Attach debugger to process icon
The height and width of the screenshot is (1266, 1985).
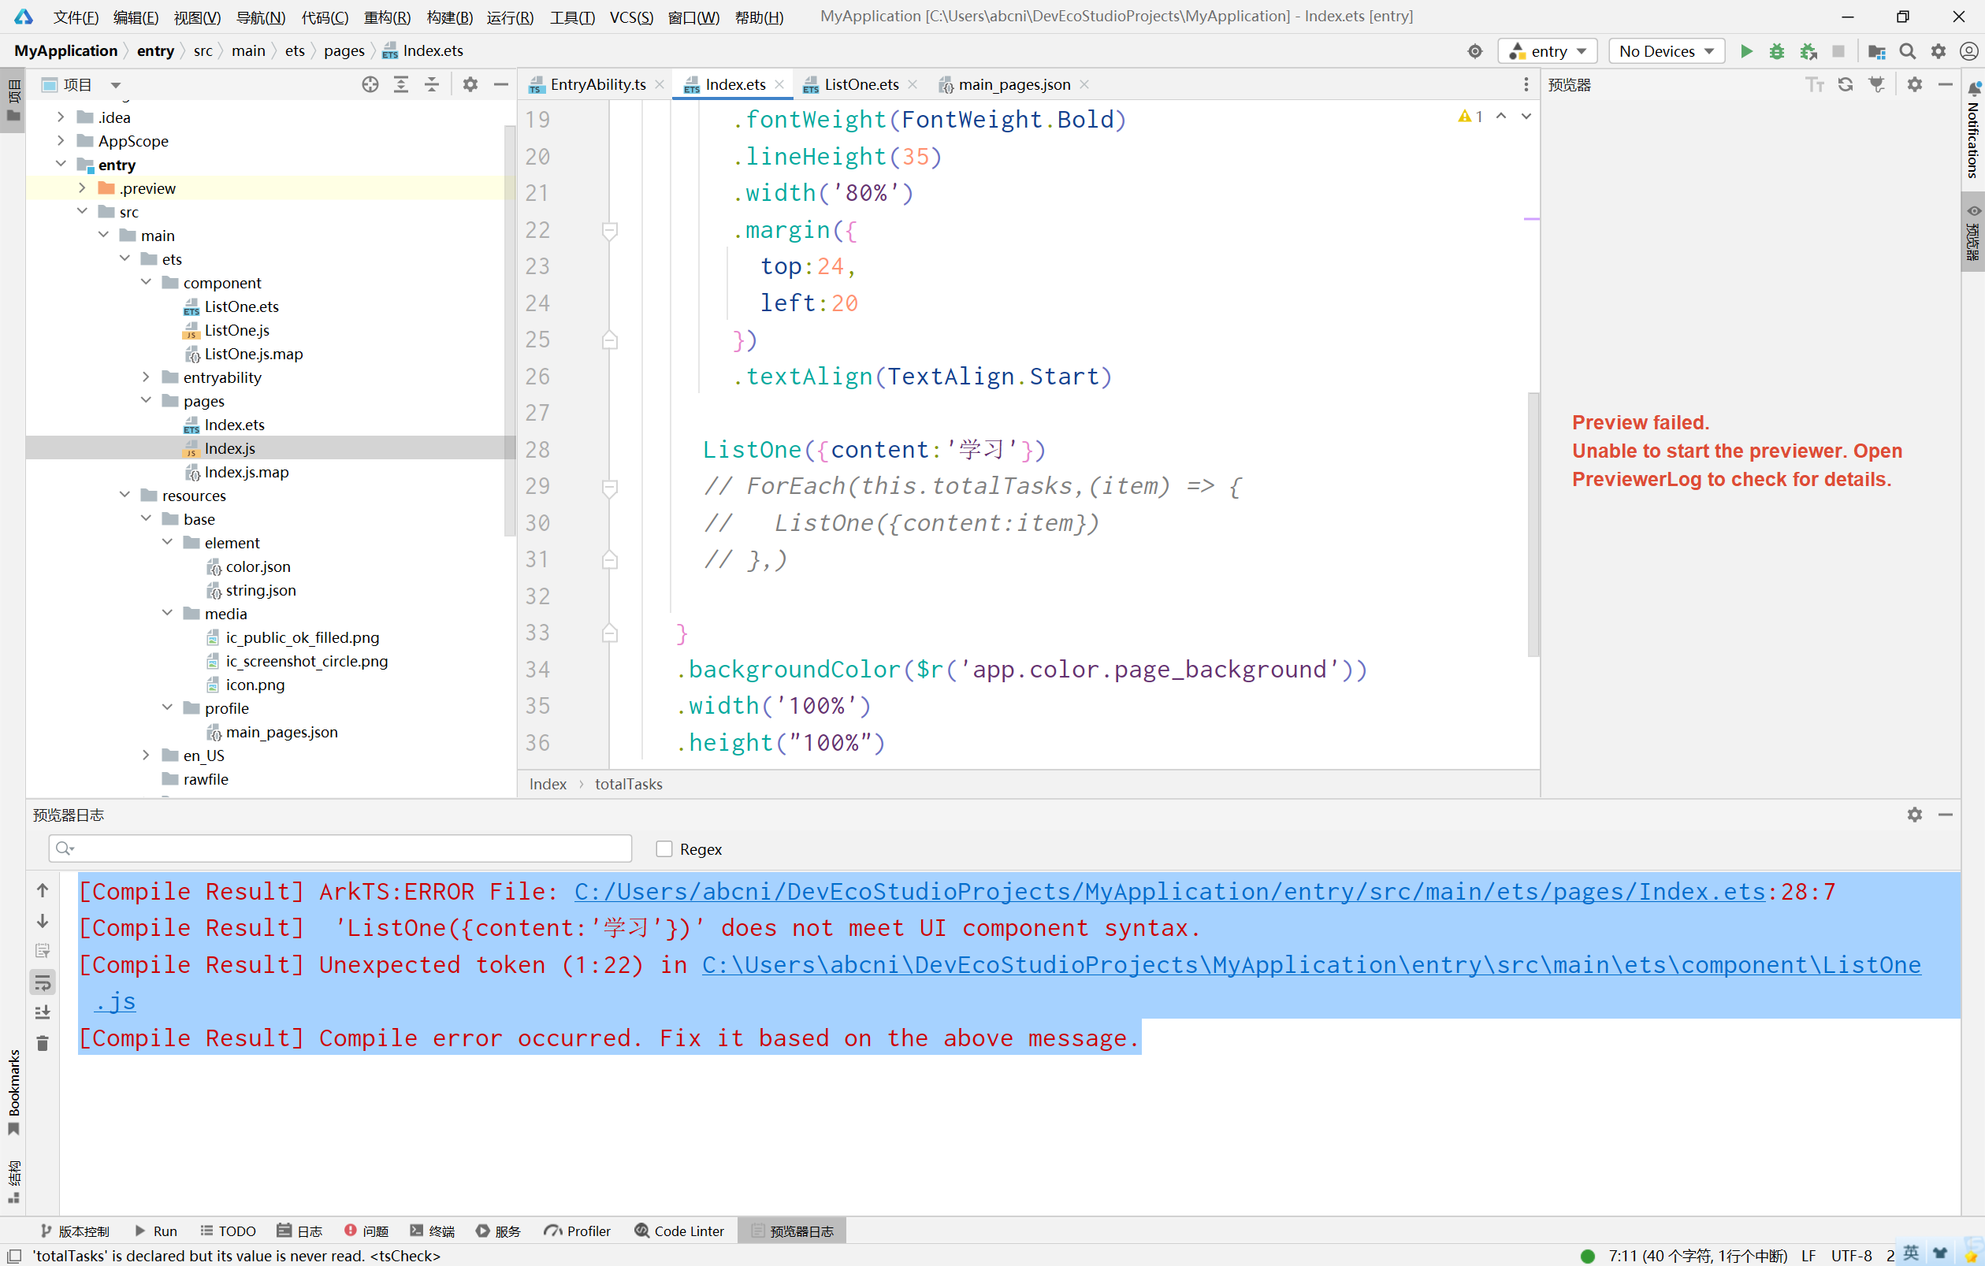click(x=1808, y=51)
